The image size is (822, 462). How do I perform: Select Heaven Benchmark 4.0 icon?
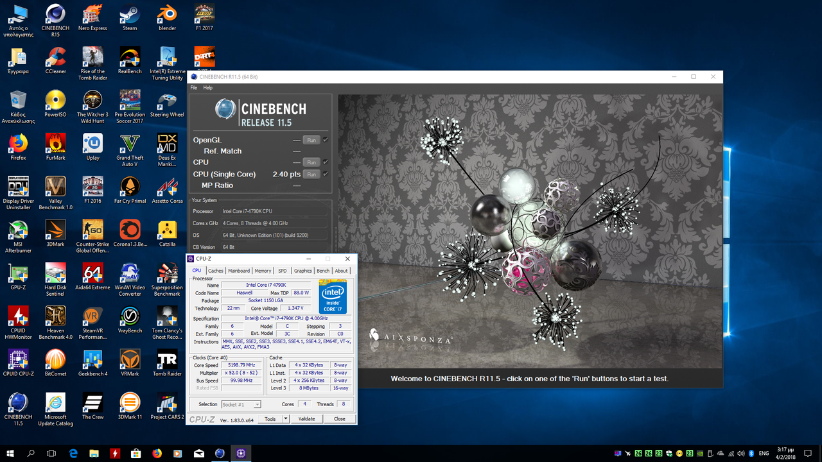point(55,322)
